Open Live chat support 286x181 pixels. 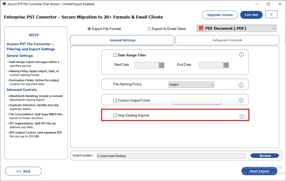pyautogui.click(x=251, y=15)
